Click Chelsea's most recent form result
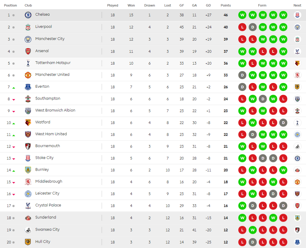306x248 pixels. (283, 15)
